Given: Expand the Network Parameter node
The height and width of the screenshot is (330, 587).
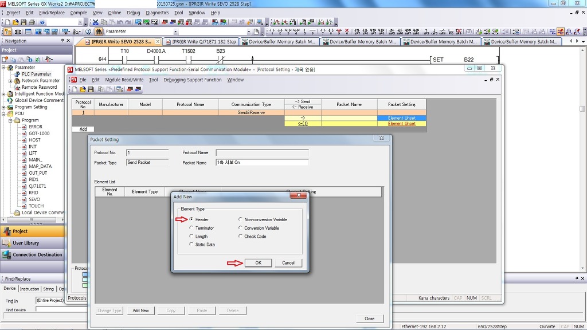Looking at the screenshot, I should tap(11, 81).
